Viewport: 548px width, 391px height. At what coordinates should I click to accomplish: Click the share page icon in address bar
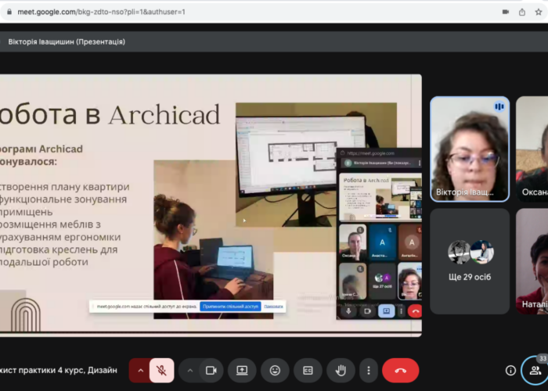(x=522, y=12)
